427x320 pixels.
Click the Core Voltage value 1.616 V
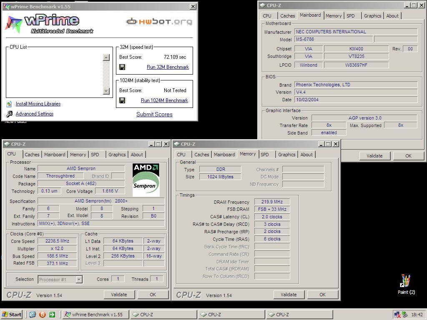pos(110,191)
